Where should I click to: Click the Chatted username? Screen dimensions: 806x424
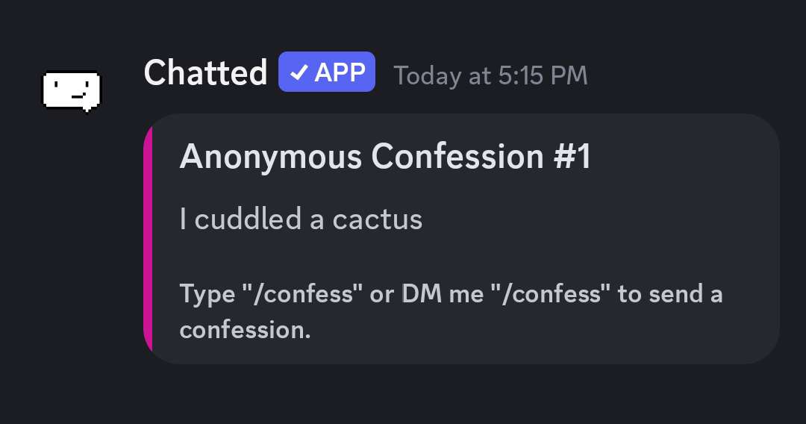(205, 74)
